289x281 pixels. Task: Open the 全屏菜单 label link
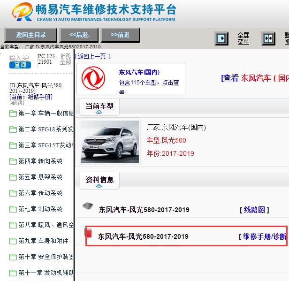(243, 38)
